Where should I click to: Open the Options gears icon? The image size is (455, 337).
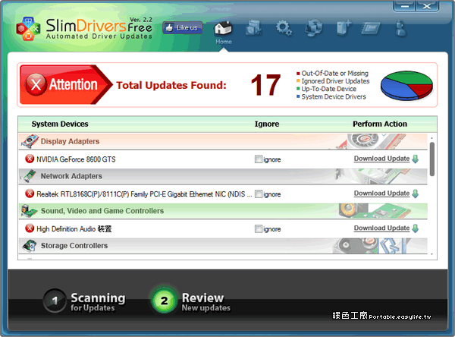click(284, 27)
